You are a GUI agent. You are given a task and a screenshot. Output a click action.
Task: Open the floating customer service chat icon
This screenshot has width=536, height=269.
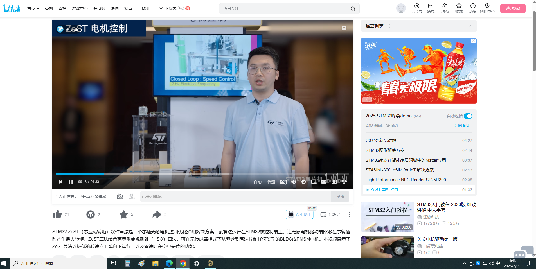(x=523, y=252)
